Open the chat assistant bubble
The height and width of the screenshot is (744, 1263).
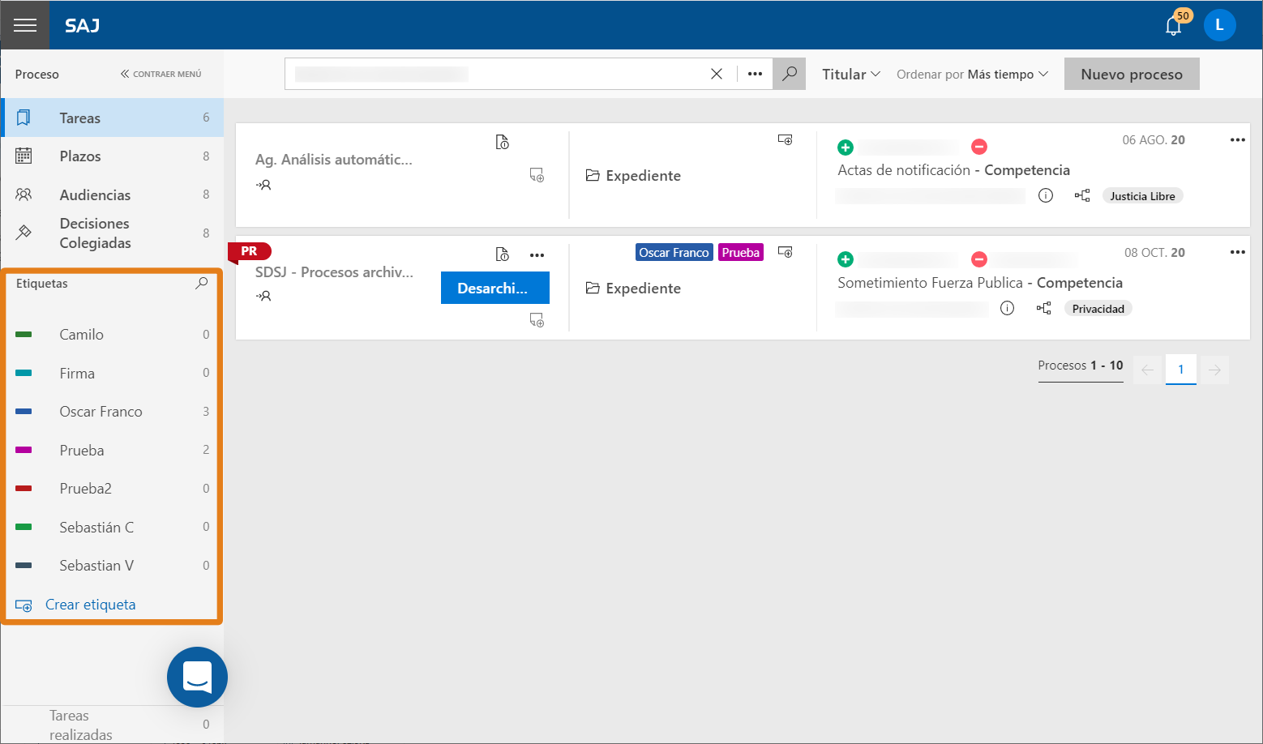(x=197, y=677)
